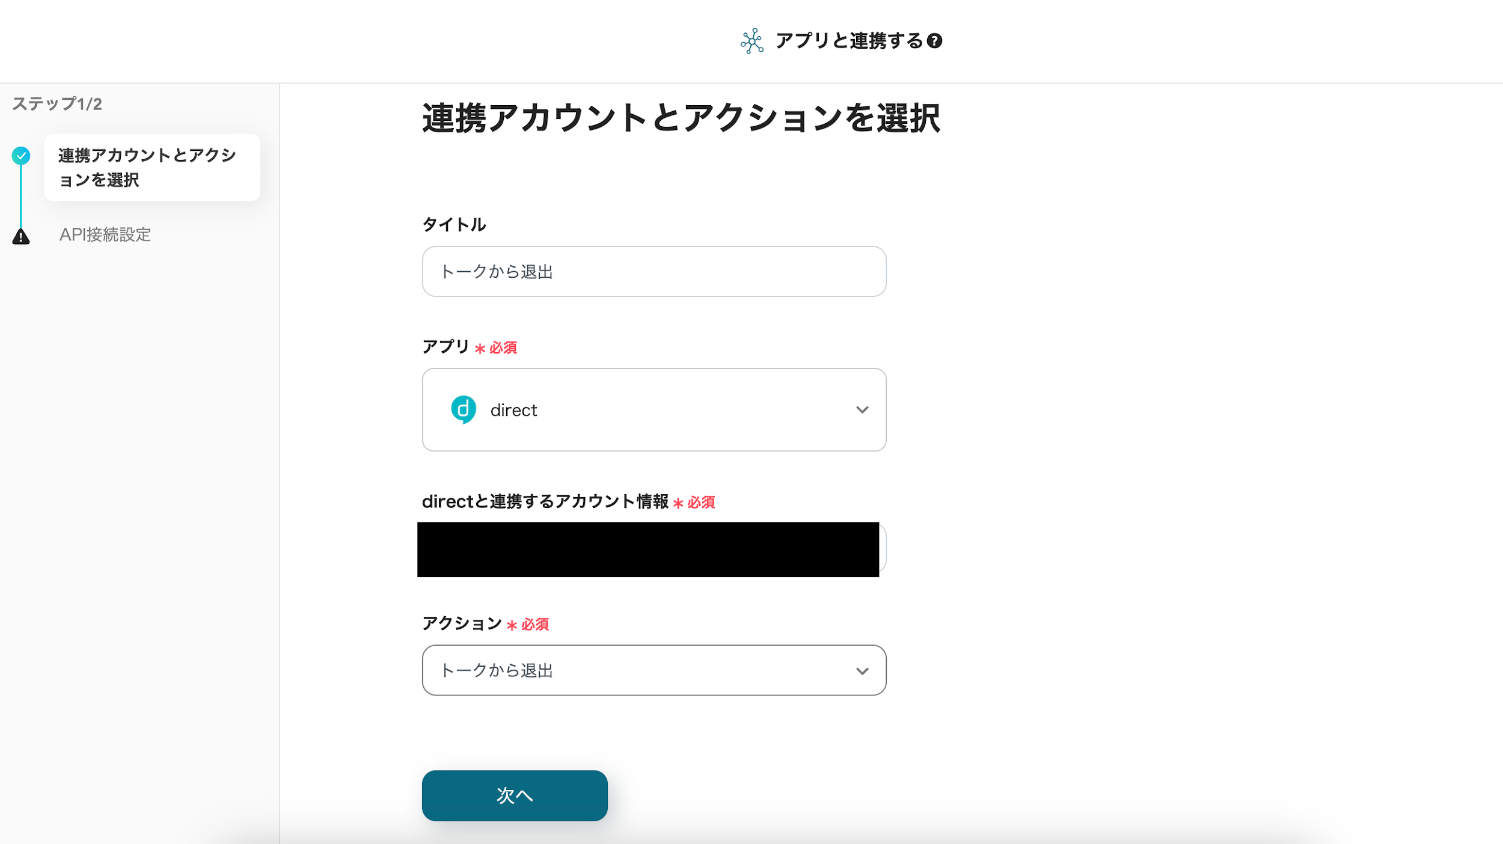Click the 連携アカウントとアクションを選択 page heading

click(681, 118)
